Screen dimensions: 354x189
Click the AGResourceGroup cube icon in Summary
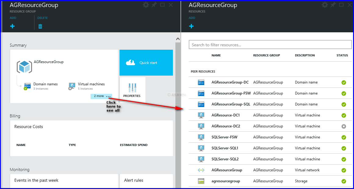pos(24,67)
